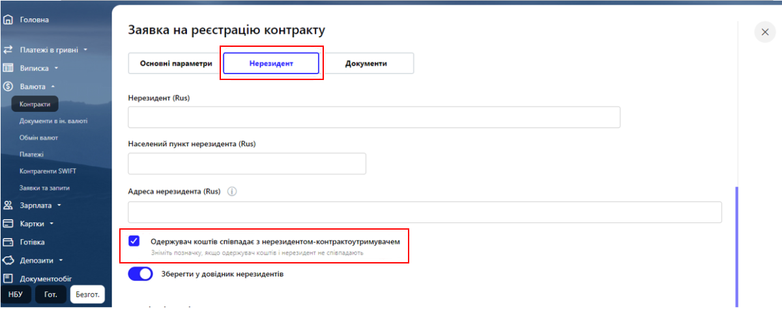Go to Обмін валют
This screenshot has width=782, height=309.
pyautogui.click(x=38, y=138)
